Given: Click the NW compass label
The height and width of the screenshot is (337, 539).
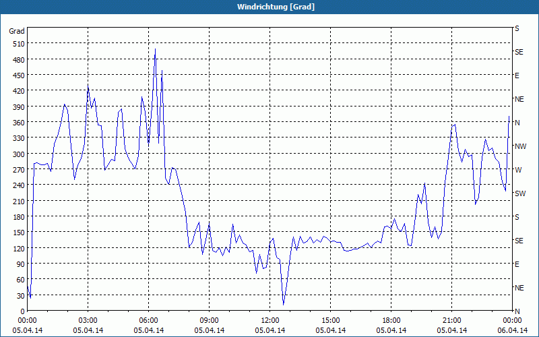Looking at the screenshot, I should pos(520,146).
